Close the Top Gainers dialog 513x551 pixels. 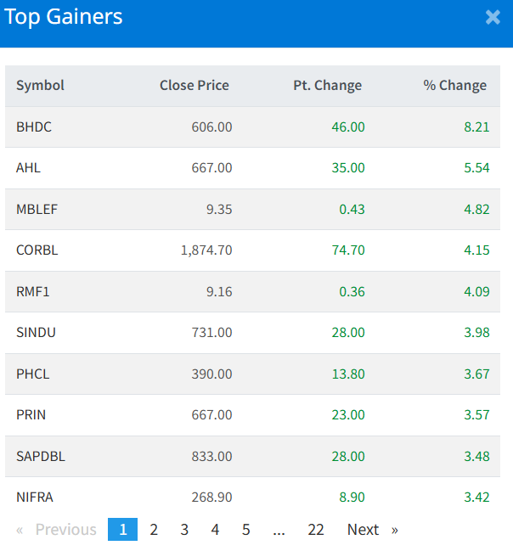[x=493, y=17]
